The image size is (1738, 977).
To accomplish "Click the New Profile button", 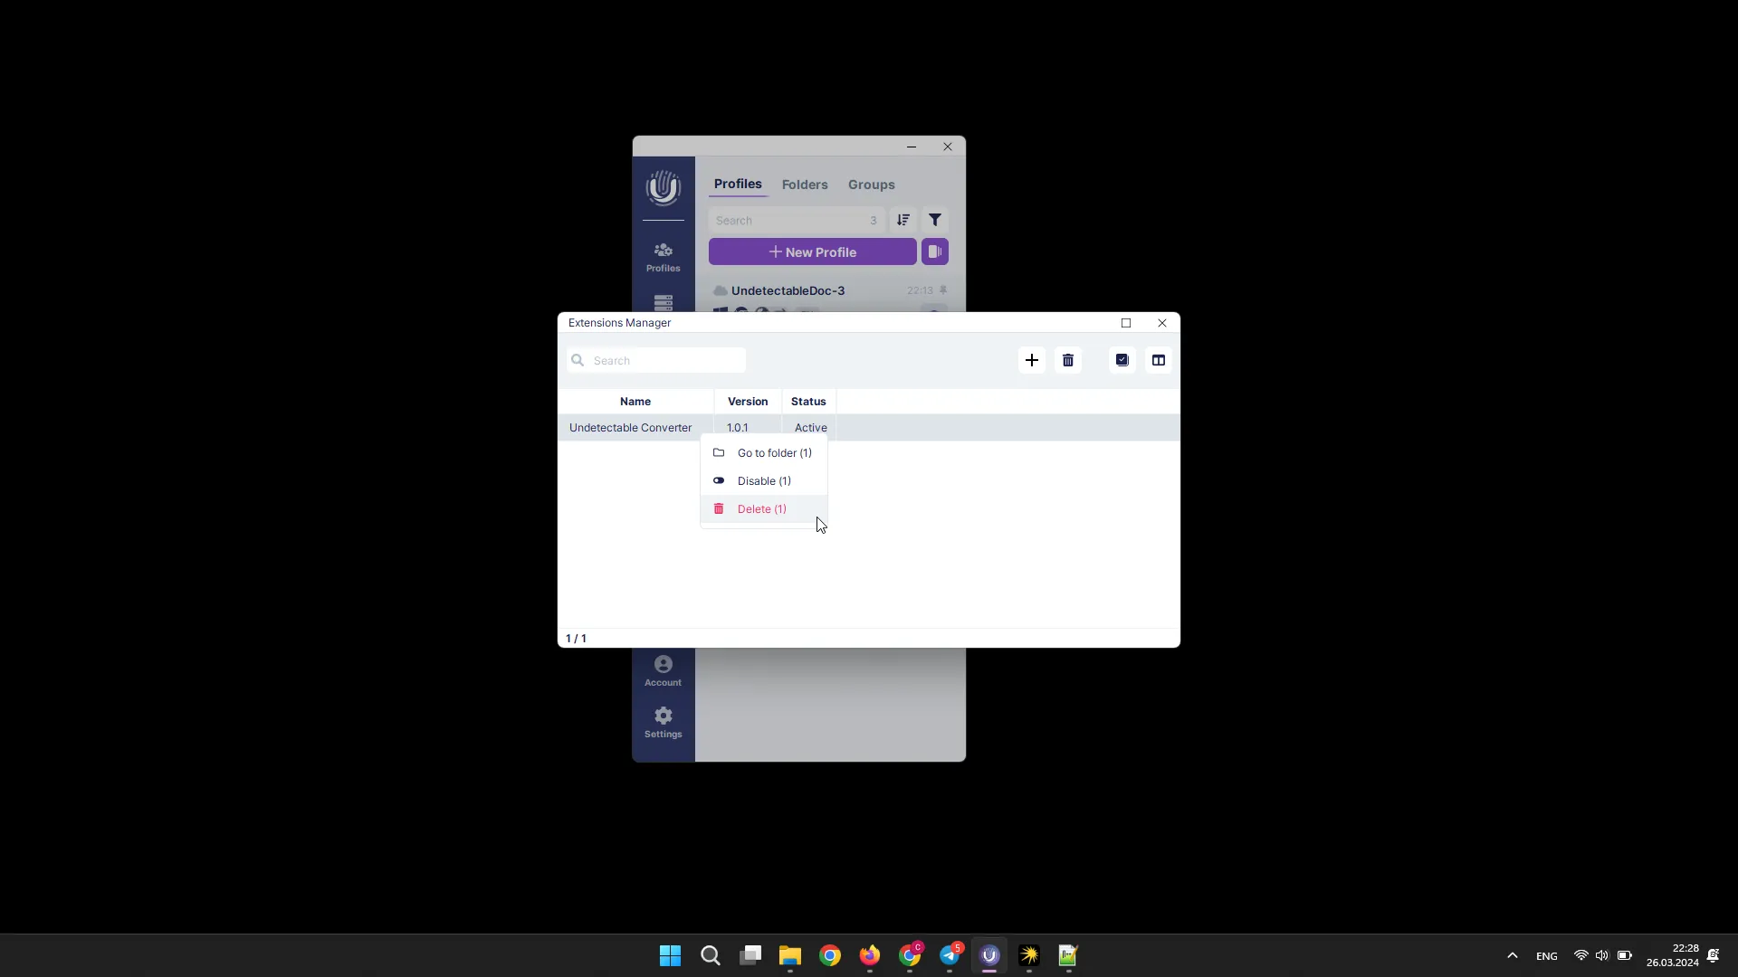I will [x=813, y=251].
